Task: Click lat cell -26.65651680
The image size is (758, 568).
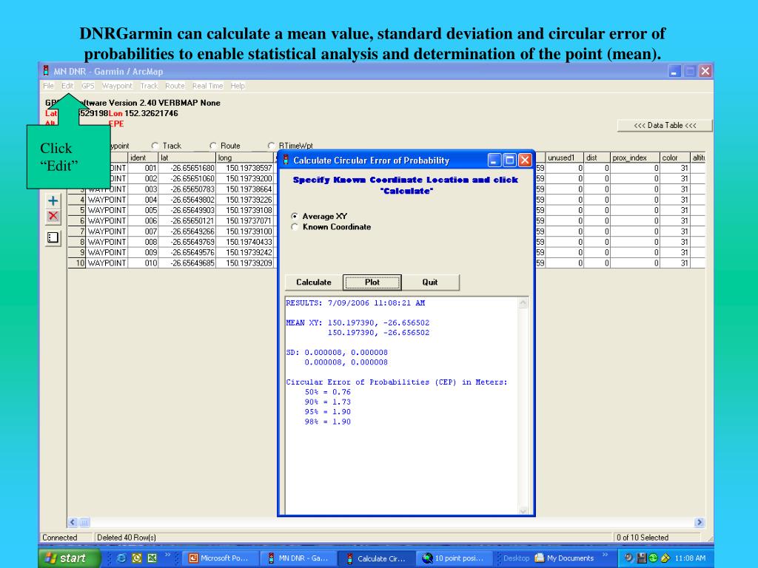Action: 187,168
